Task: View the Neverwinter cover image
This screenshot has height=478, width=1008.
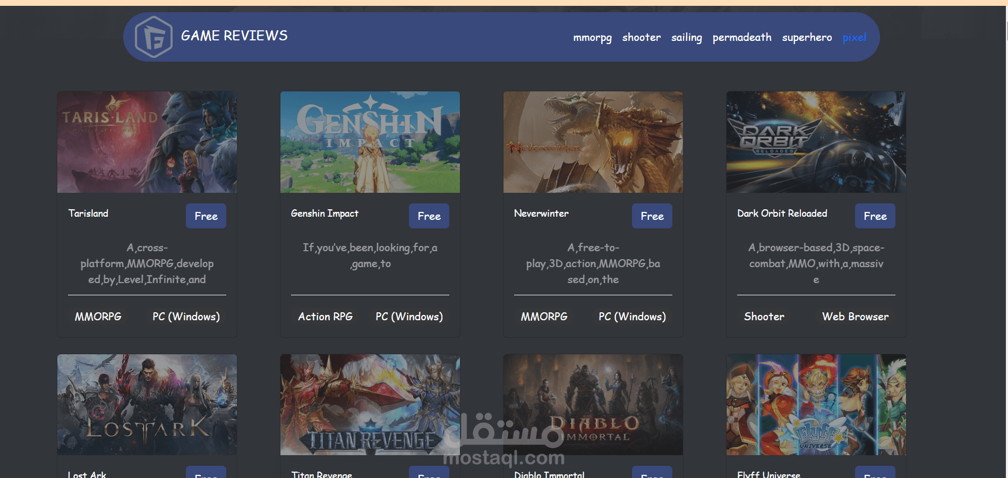Action: (593, 142)
